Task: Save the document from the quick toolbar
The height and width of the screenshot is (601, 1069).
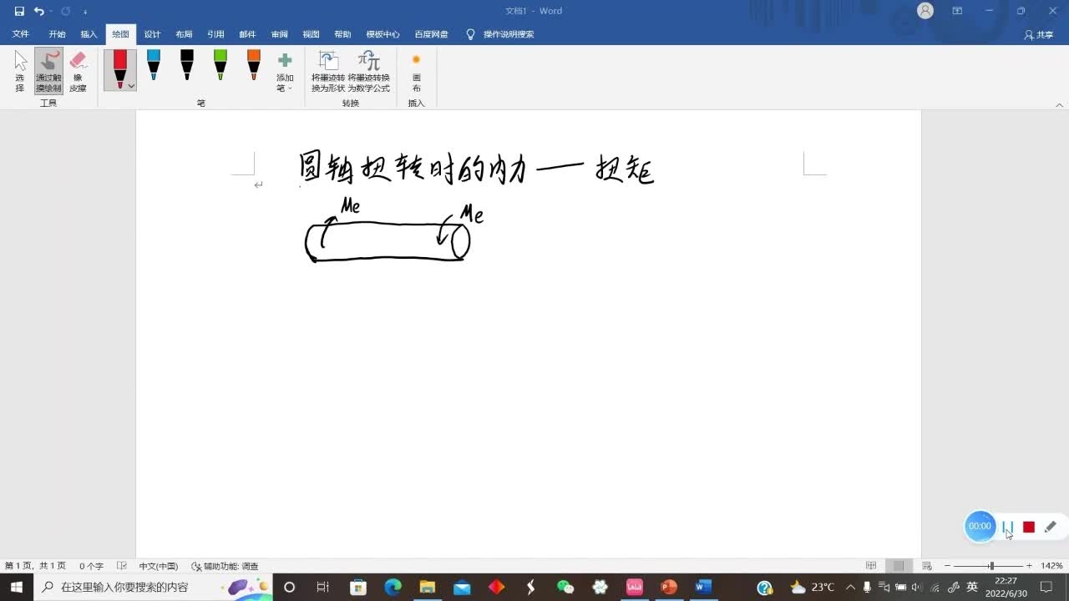Action: (19, 11)
